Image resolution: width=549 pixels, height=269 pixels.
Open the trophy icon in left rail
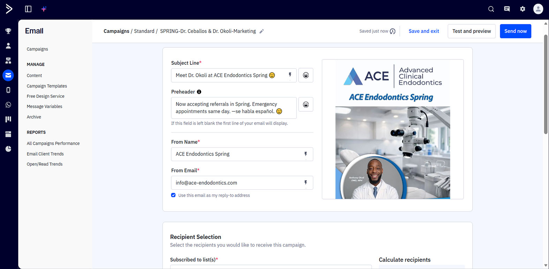click(8, 31)
